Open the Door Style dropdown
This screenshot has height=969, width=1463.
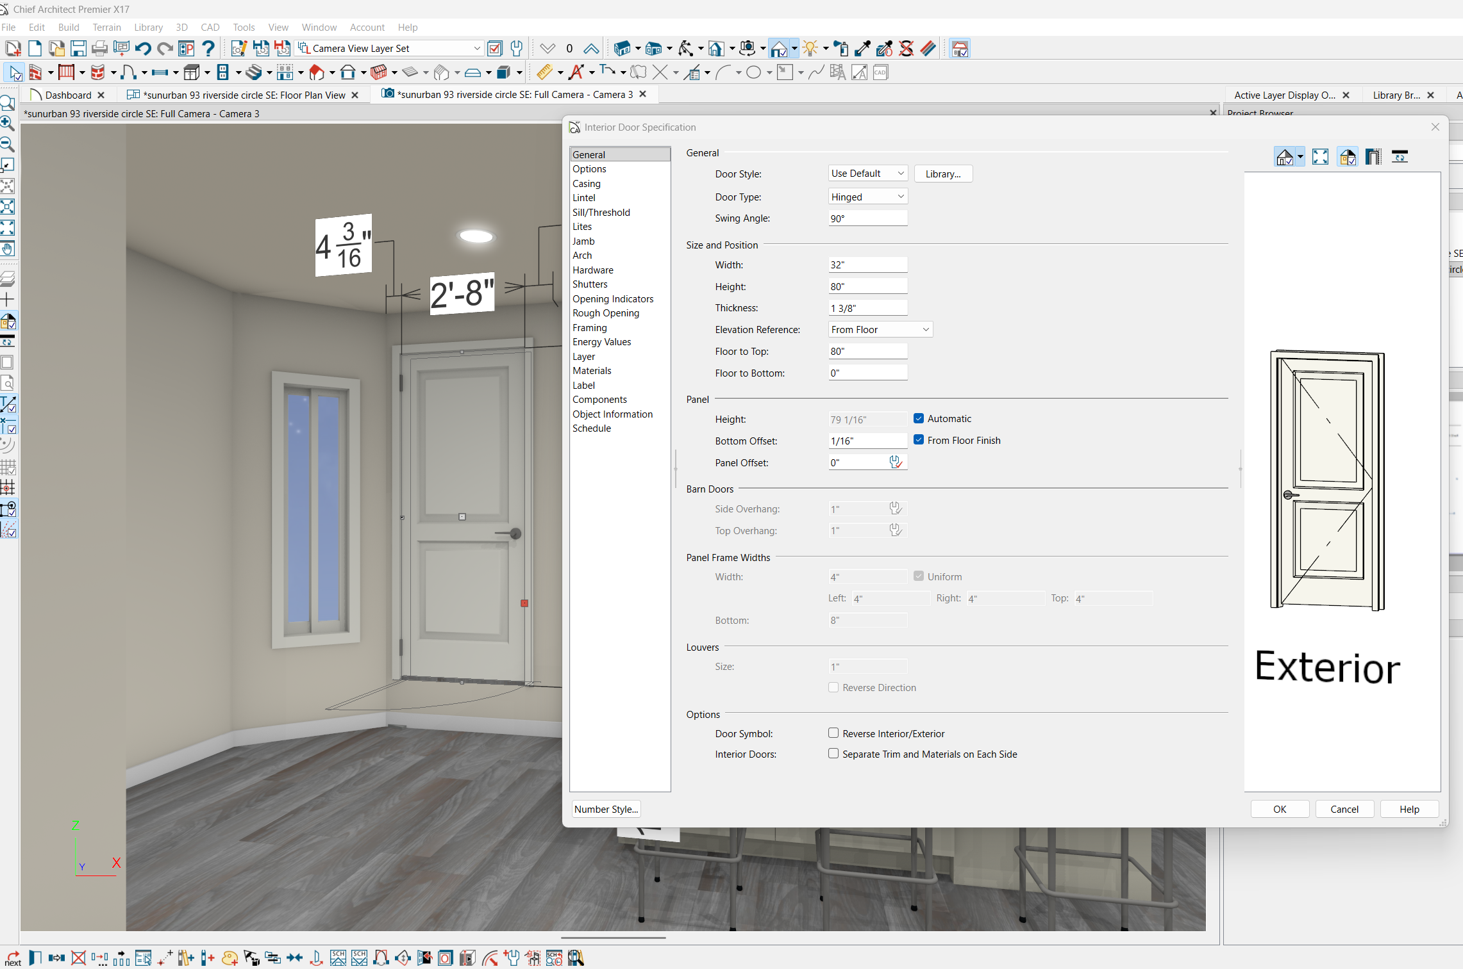(867, 174)
